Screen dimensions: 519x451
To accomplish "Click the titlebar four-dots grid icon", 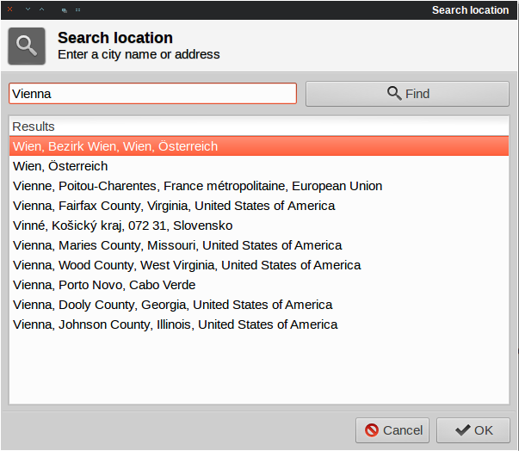I will point(77,10).
